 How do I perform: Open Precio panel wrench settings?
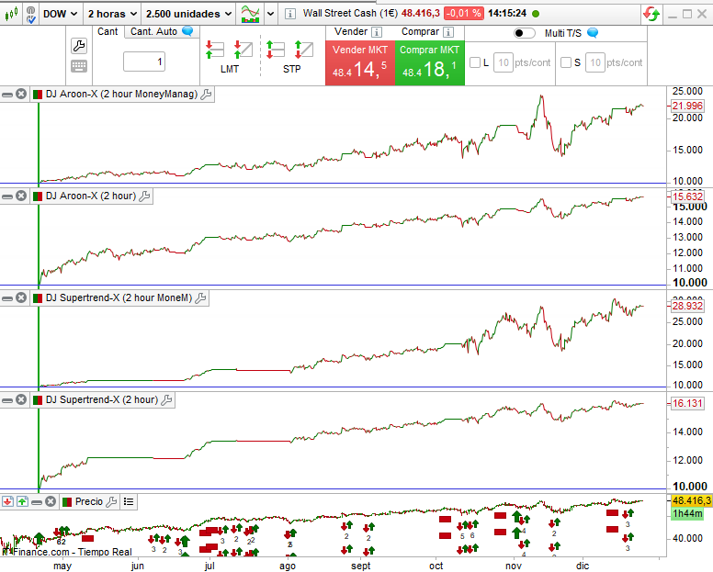point(112,501)
